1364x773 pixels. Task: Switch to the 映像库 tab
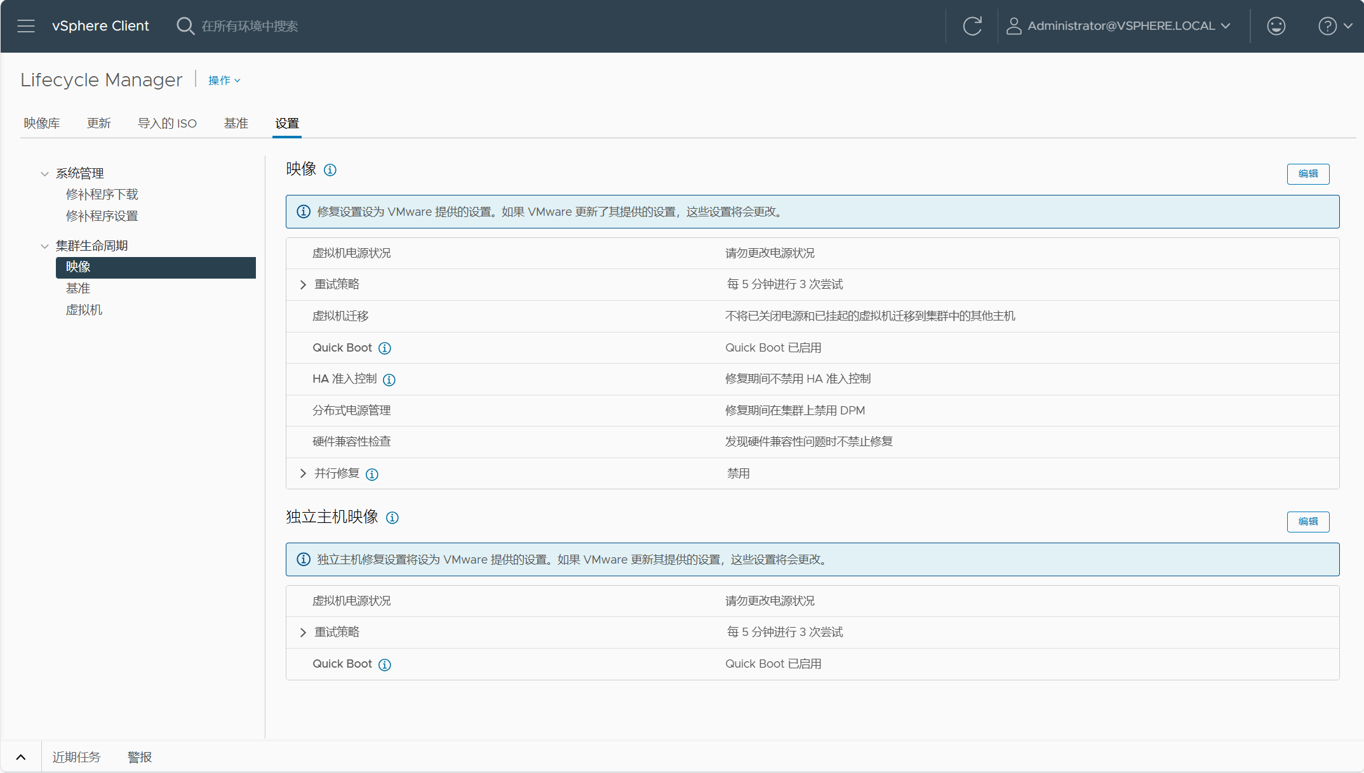42,123
